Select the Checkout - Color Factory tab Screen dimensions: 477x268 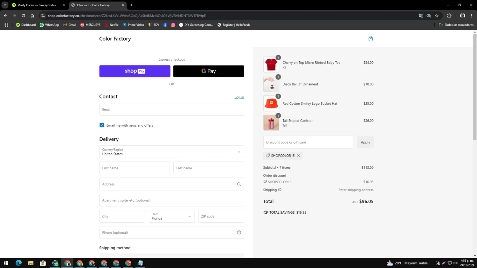pos(98,5)
